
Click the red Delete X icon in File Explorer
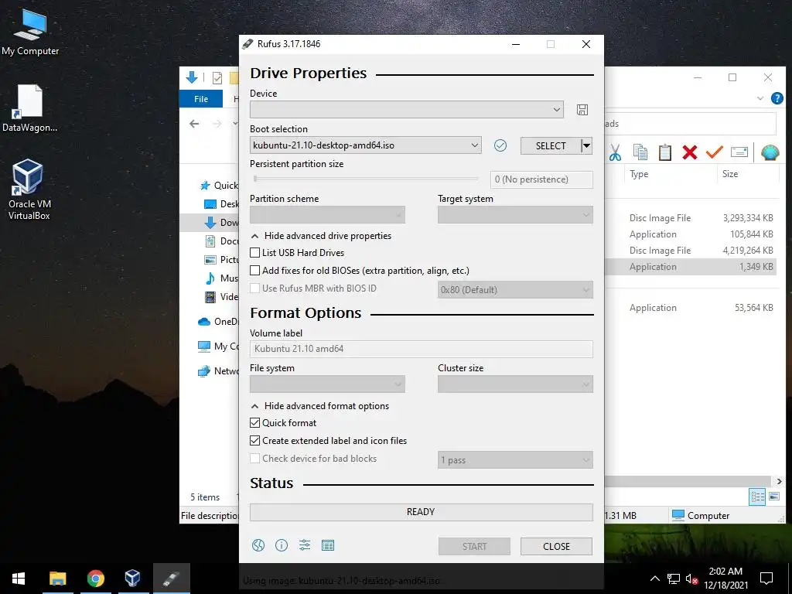click(689, 152)
